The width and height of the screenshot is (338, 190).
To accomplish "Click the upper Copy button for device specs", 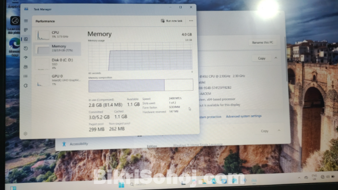I will click(x=262, y=58).
